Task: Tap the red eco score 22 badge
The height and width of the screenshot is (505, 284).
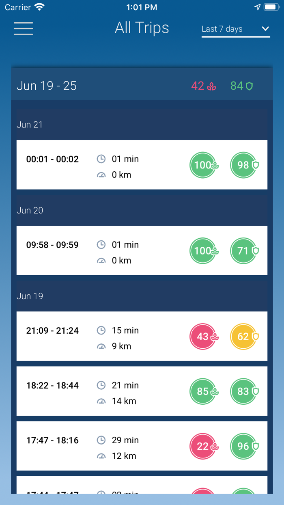Action: (203, 446)
